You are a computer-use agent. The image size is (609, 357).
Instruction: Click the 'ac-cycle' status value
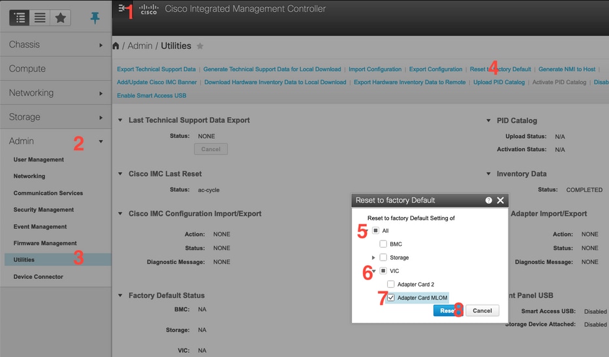tap(209, 190)
